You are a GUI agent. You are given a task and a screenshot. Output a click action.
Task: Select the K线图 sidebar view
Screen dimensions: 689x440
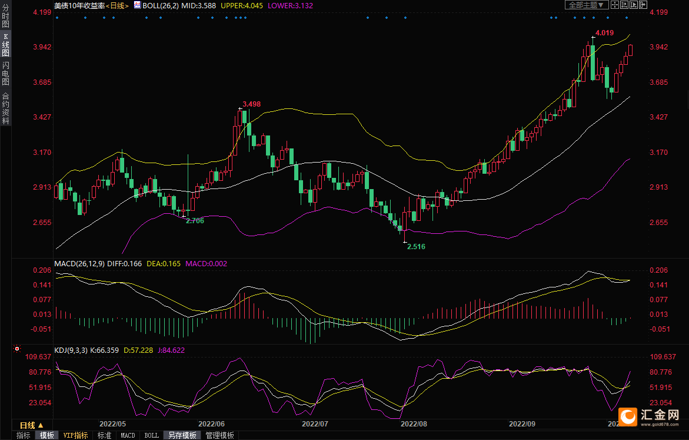click(x=5, y=45)
